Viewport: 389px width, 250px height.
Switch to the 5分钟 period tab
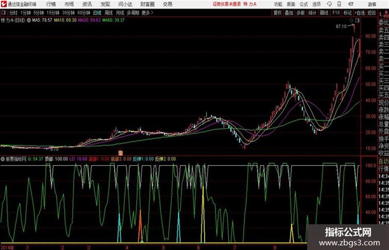point(38,13)
